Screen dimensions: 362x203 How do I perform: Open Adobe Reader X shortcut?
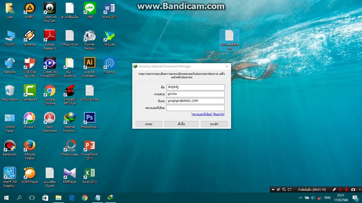(x=49, y=40)
